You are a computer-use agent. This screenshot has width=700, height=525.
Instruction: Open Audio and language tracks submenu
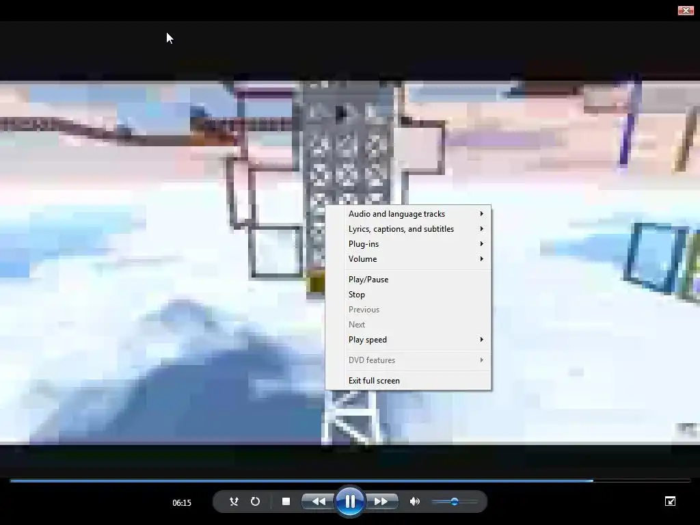(408, 214)
